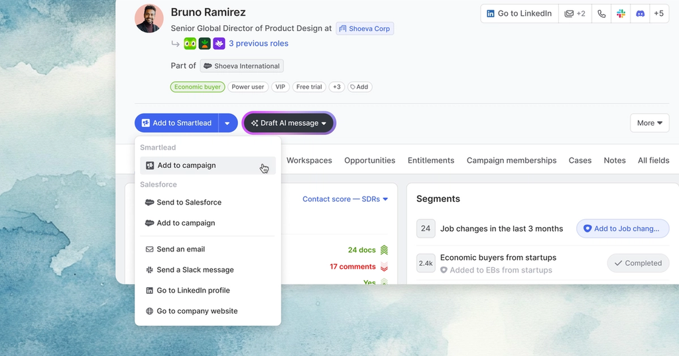679x356 pixels.
Task: Click the Add tag chip
Action: point(359,87)
